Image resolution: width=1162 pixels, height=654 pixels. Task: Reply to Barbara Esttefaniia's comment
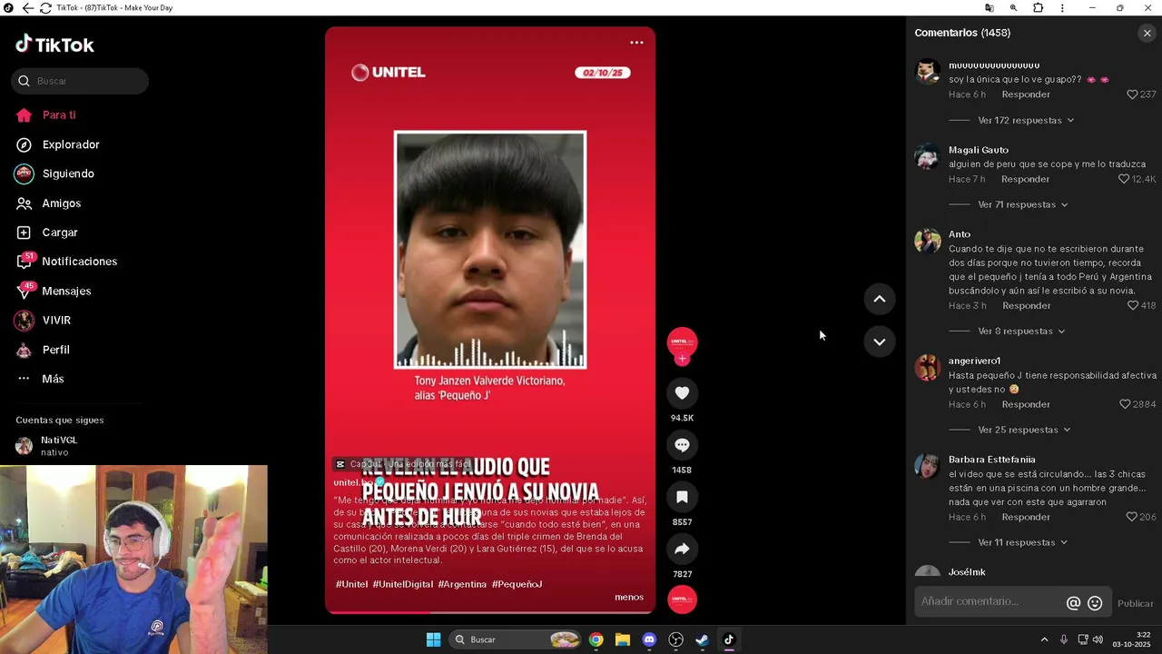click(x=1026, y=517)
